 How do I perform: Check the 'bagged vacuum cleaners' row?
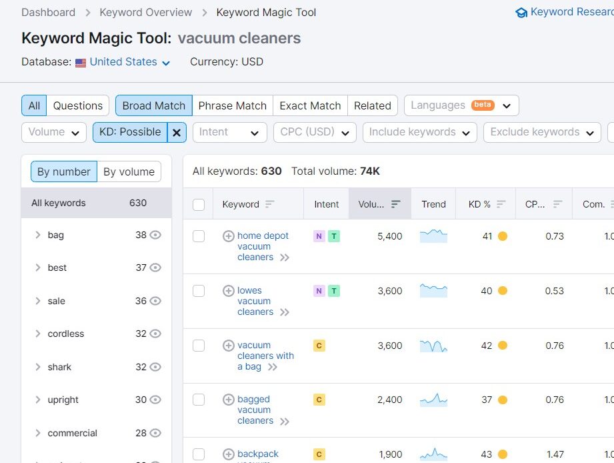click(199, 400)
